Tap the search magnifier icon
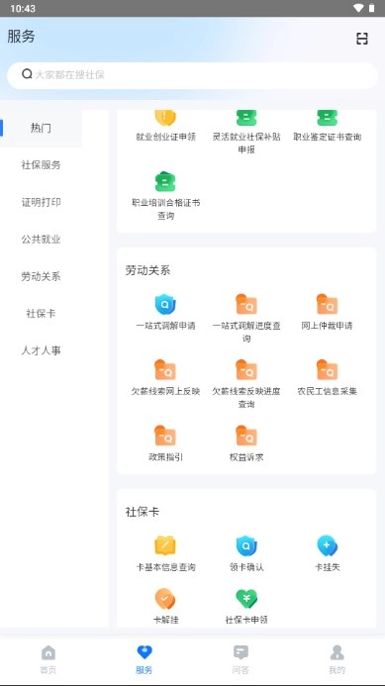This screenshot has width=385, height=686. tap(27, 74)
